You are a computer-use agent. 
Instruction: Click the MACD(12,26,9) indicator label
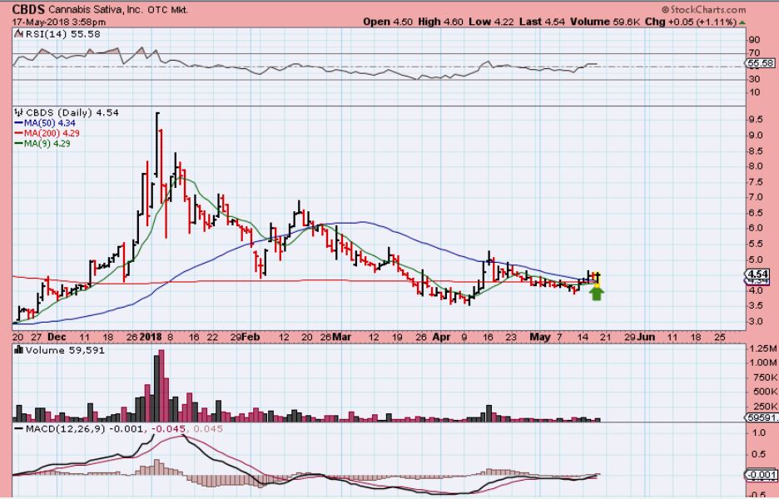point(66,429)
